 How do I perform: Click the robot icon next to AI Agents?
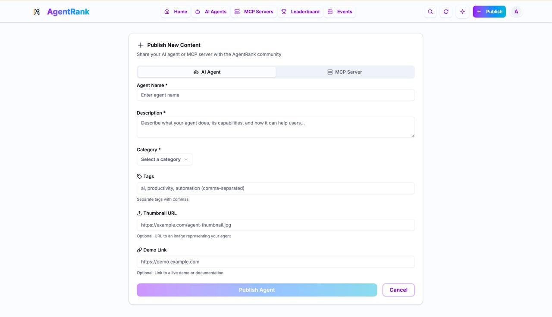[x=198, y=12]
